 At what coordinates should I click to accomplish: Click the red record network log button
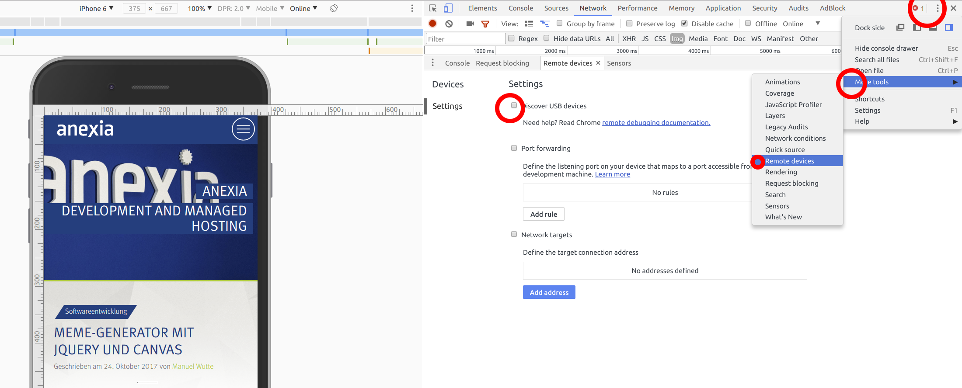click(x=432, y=24)
